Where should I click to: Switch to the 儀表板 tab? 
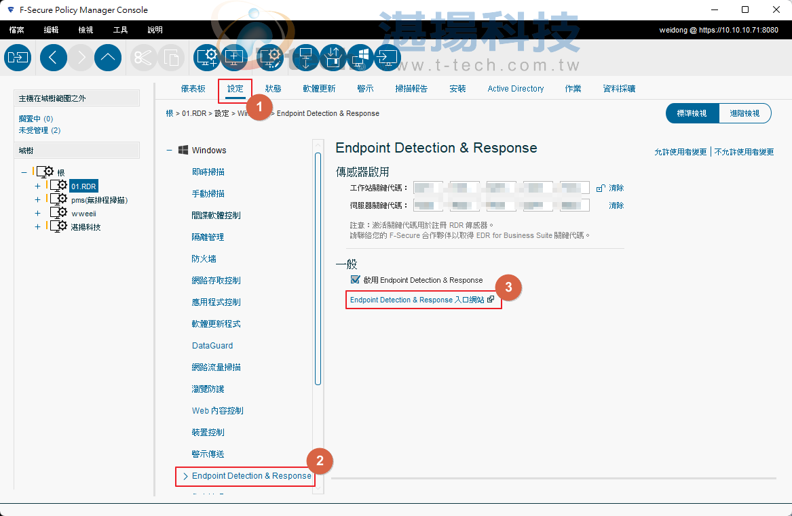[x=193, y=89]
